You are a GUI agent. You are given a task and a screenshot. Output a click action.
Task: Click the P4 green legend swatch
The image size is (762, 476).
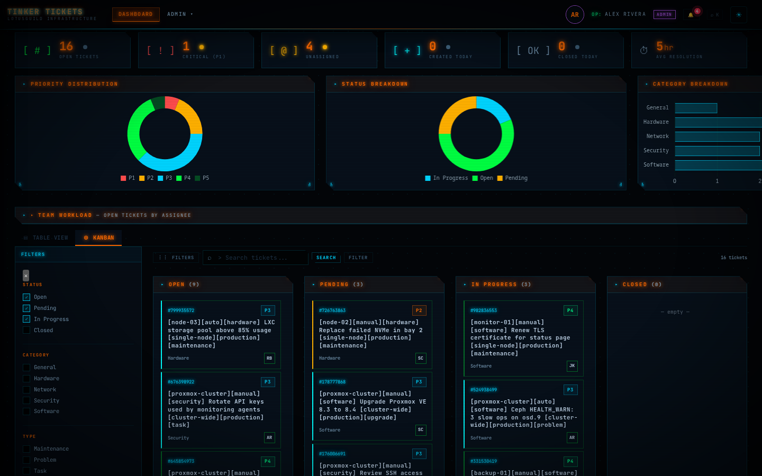179,178
